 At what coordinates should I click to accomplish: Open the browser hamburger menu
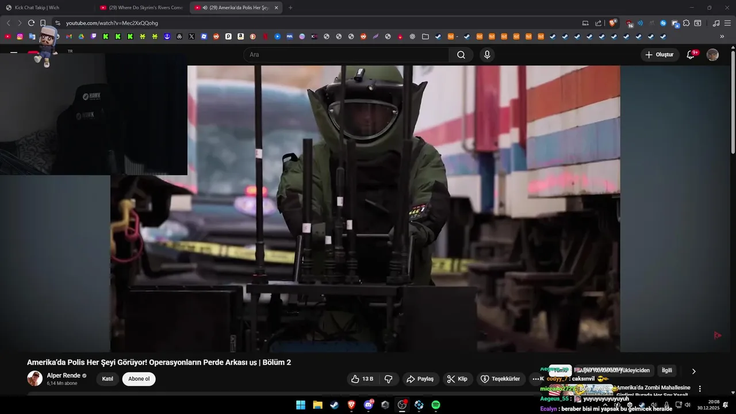(x=728, y=23)
